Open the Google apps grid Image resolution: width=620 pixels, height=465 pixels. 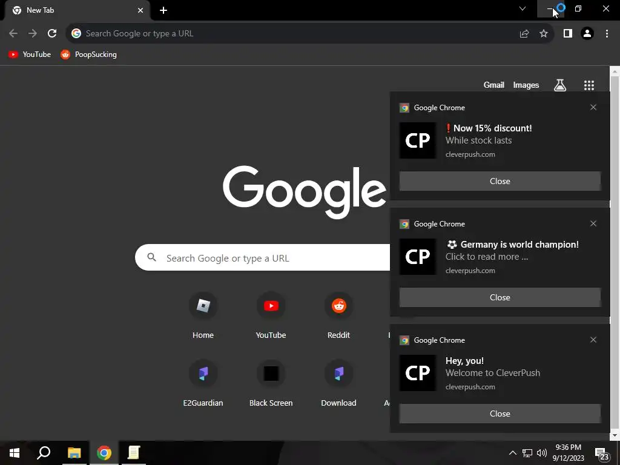(x=589, y=85)
